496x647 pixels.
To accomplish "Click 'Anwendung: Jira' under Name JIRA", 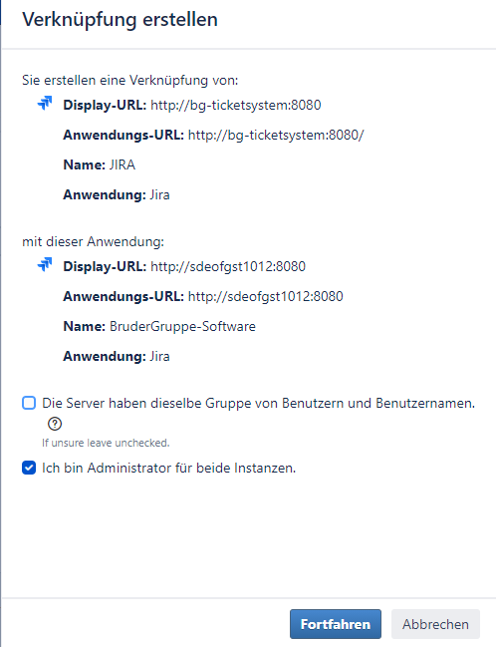I will 117,194.
